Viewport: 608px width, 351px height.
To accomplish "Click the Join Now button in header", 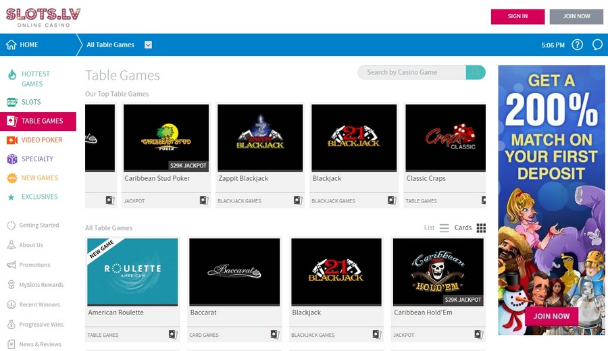I will [576, 17].
